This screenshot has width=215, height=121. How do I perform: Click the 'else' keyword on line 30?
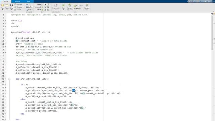click(x=23, y=99)
